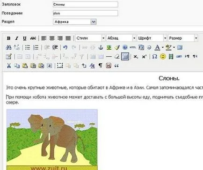
Task: Insert embedded media with film icon
Action: (x=171, y=57)
